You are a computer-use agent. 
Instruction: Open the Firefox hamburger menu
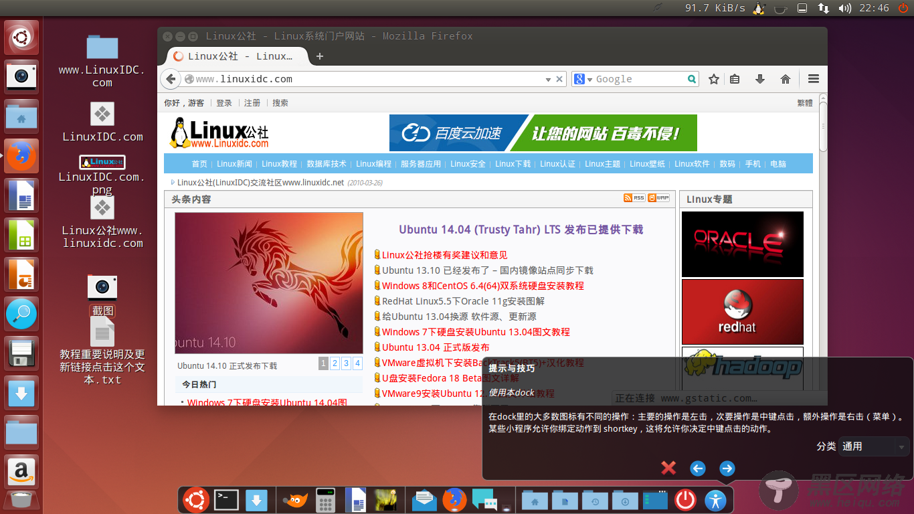coord(814,79)
